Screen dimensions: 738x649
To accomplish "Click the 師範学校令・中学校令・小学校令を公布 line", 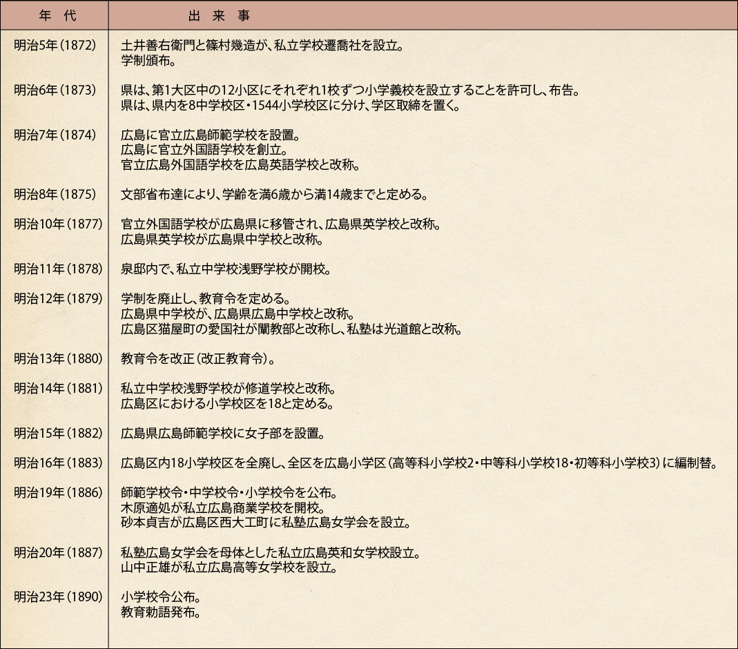I will click(229, 493).
